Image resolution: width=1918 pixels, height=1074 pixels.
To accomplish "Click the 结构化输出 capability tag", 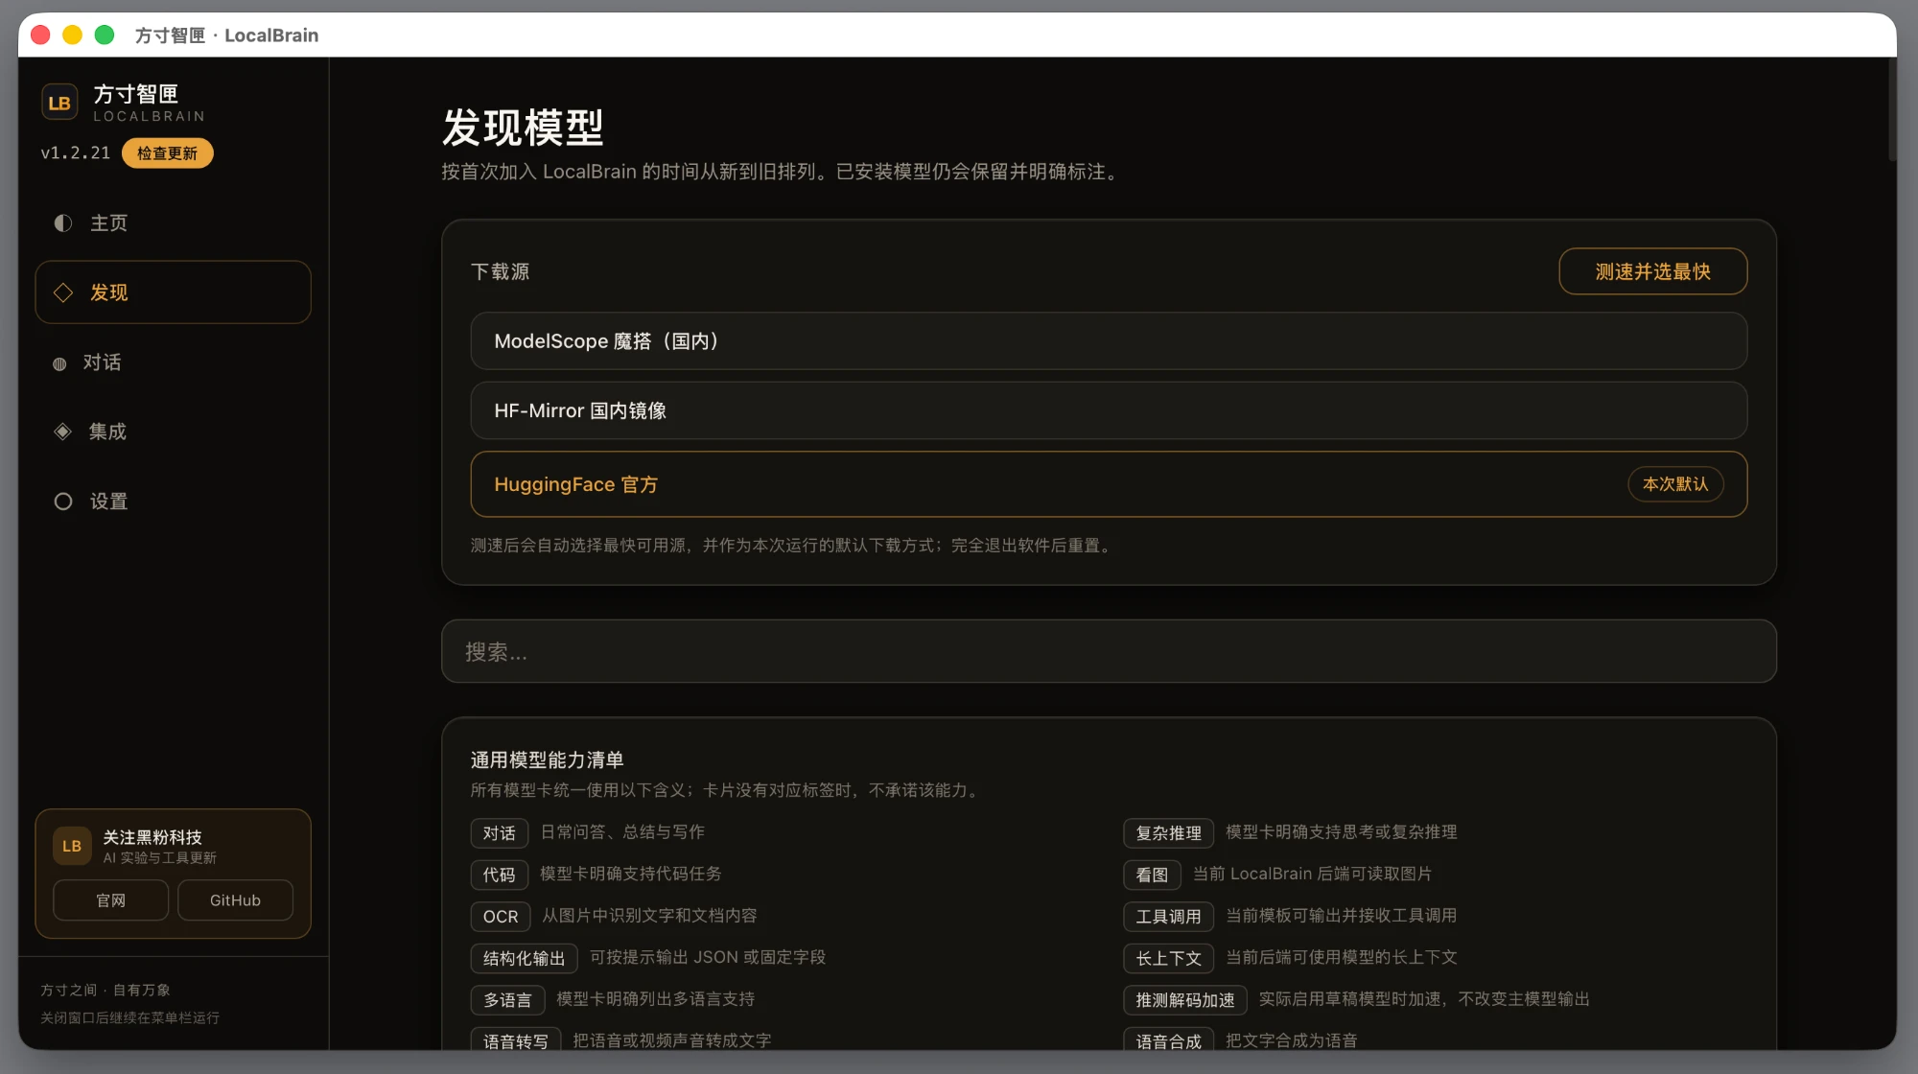I will (524, 958).
